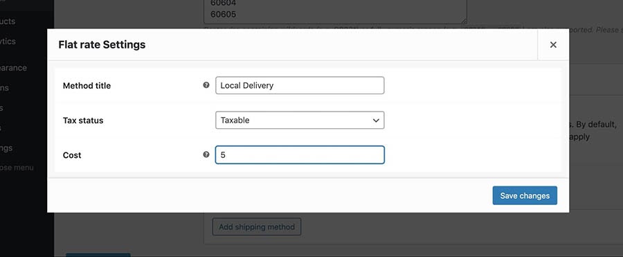623x257 pixels.
Task: Open the Appearance sidebar menu
Action: (13, 68)
